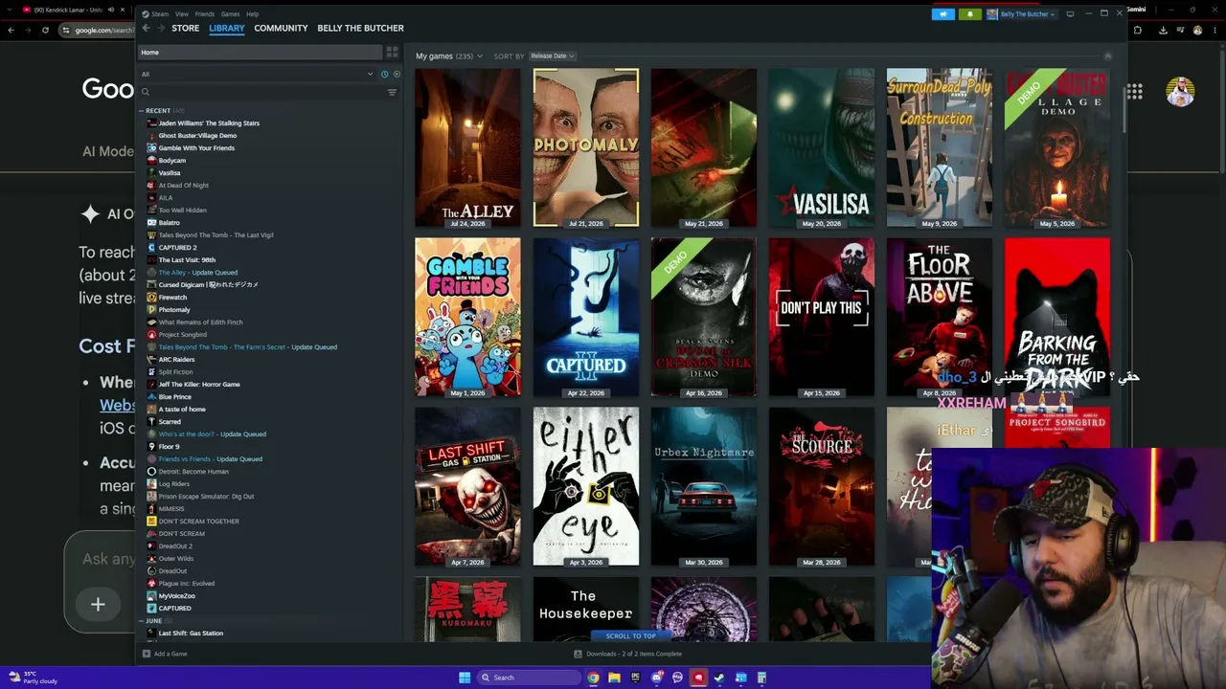Select ARC Raiders in sidebar list
This screenshot has height=689, width=1226.
[x=176, y=360]
